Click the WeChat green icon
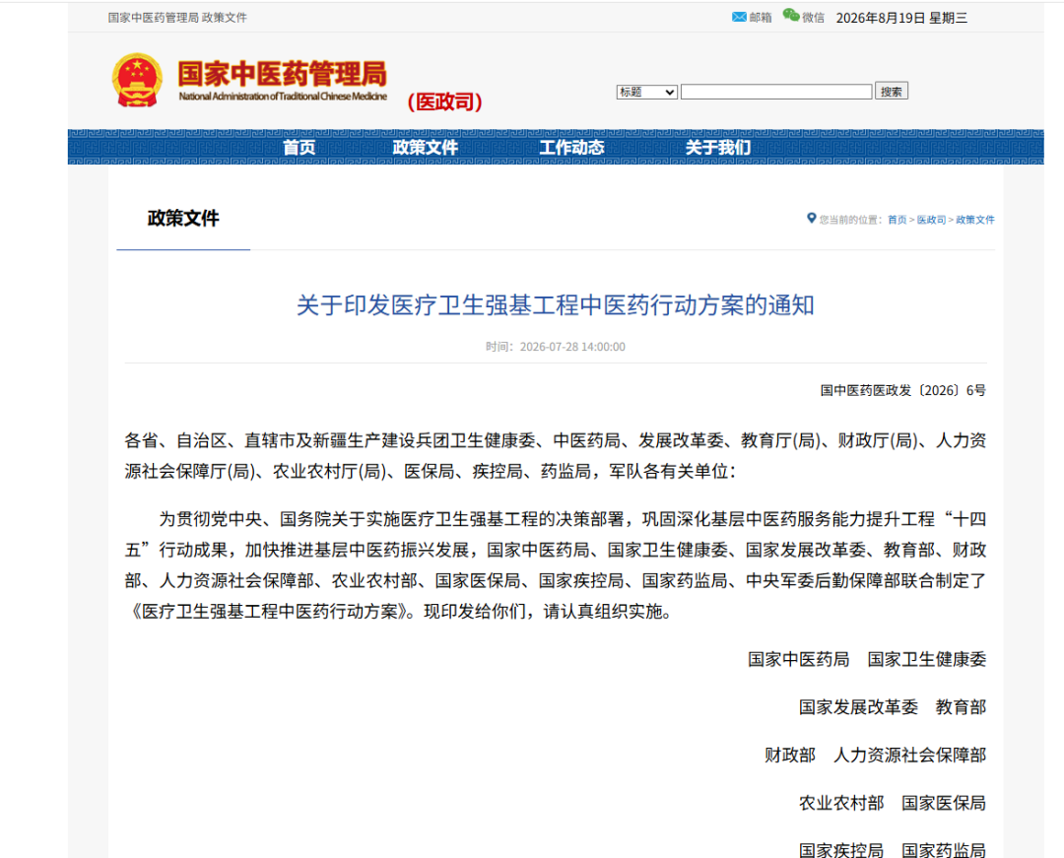Screen dimensions: 1064x858 point(790,15)
